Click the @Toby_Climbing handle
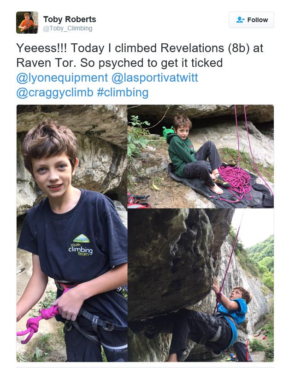The image size is (289, 368). click(68, 29)
